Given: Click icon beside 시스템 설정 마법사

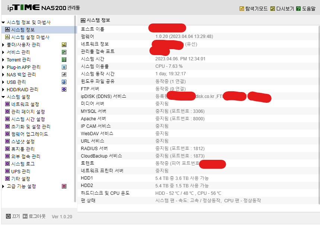Looking at the screenshot, I should 7,37.
